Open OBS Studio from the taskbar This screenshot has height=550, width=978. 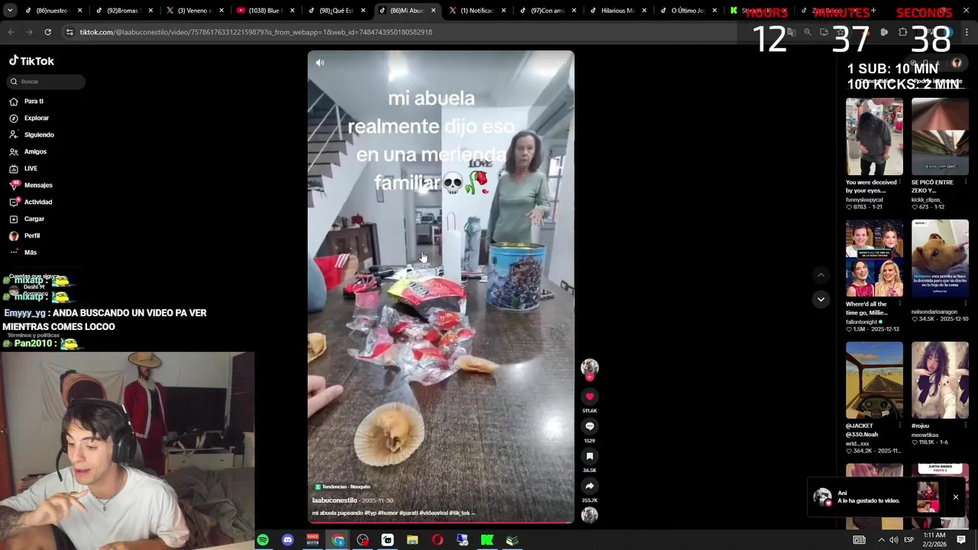coord(362,540)
